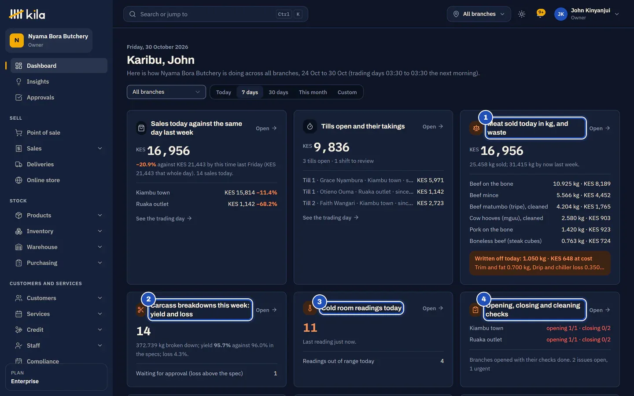Click the Enterprise plan box in sidebar
This screenshot has width=634, height=396.
(56, 377)
